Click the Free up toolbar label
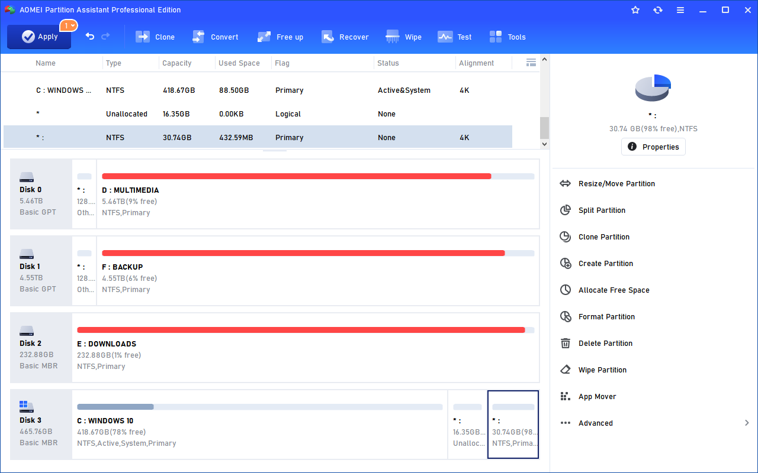Image resolution: width=758 pixels, height=473 pixels. pos(290,37)
